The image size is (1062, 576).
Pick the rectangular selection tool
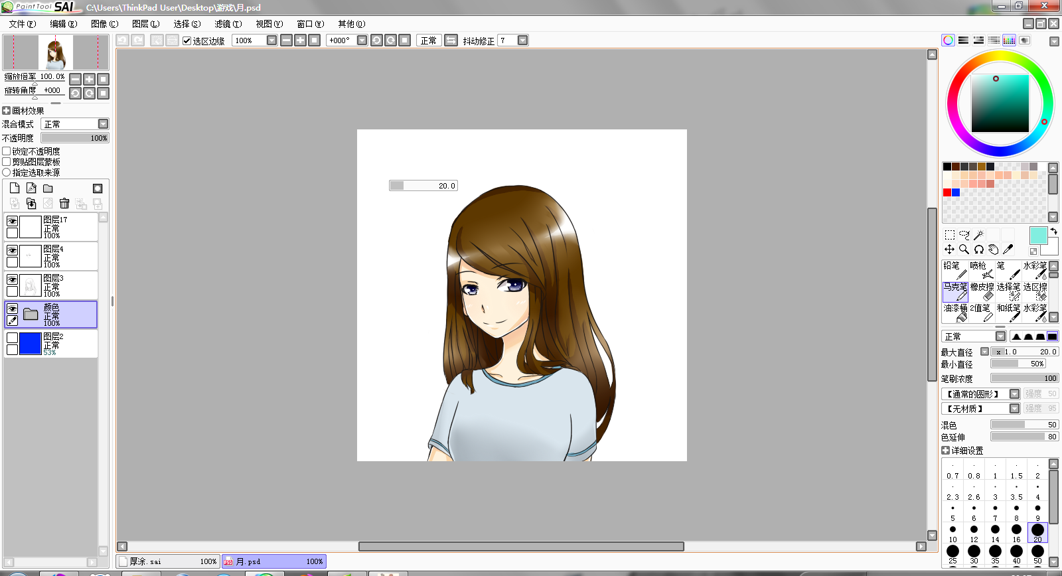pos(950,235)
